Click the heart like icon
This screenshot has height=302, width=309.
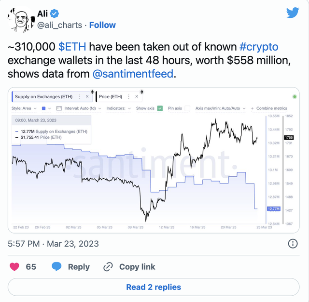[15, 266]
